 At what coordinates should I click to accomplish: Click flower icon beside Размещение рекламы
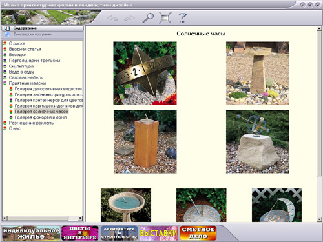point(5,123)
